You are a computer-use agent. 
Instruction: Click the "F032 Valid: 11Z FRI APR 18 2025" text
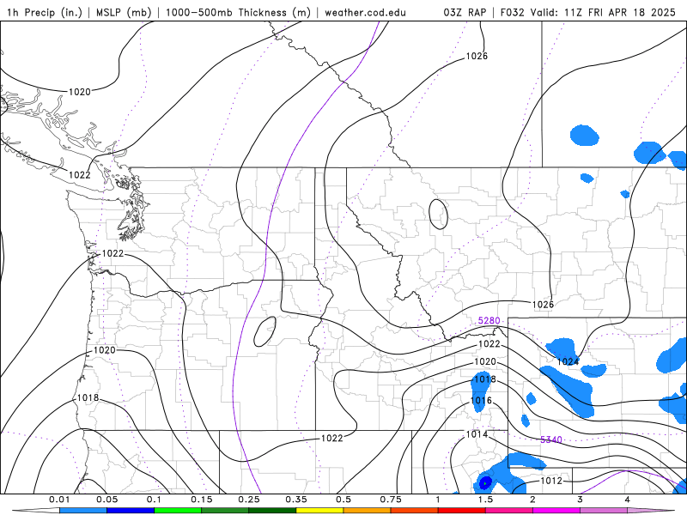click(587, 12)
